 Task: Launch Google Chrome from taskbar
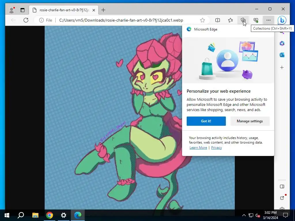tap(50, 215)
